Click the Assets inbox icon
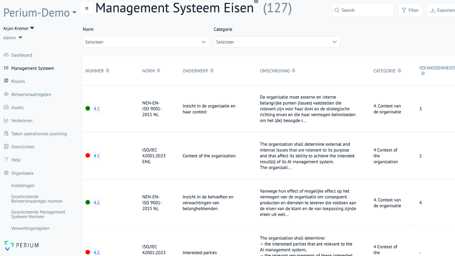Screen dimensions: 455x256 6,107
